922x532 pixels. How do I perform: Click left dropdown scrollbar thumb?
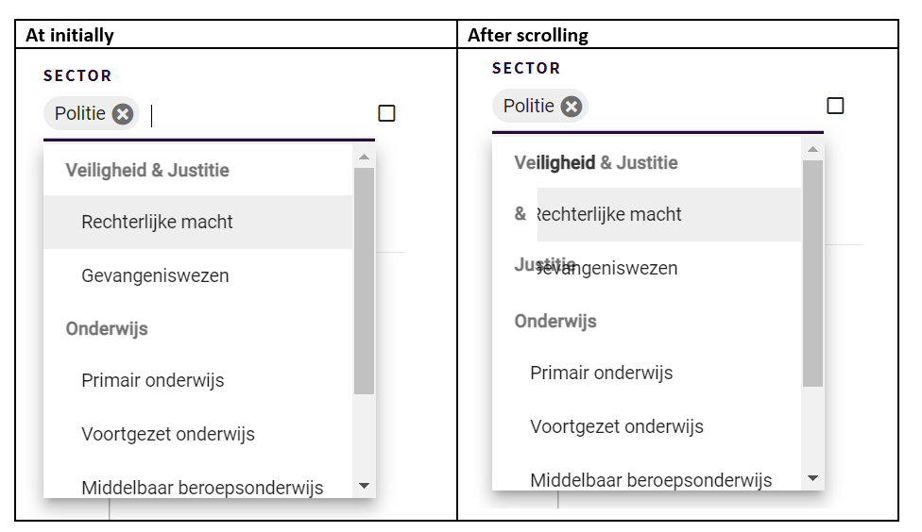364,281
